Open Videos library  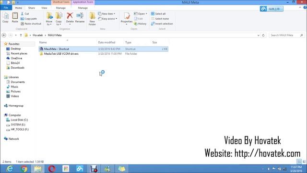(x=15, y=96)
